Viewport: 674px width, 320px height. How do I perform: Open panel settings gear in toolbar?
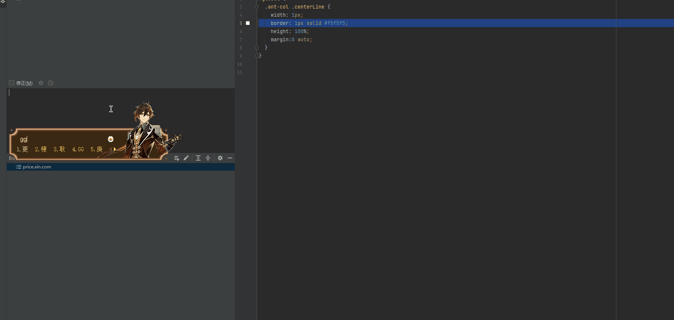(x=220, y=158)
